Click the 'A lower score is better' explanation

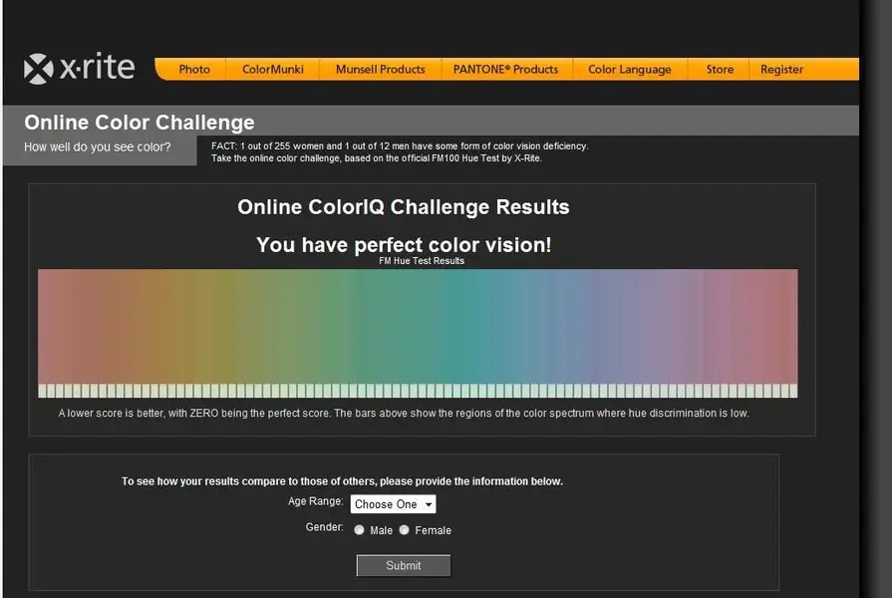tap(404, 413)
